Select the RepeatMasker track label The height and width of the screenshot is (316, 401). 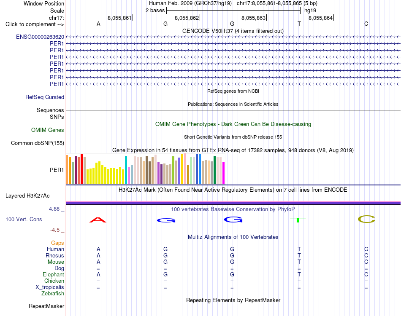point(46,306)
